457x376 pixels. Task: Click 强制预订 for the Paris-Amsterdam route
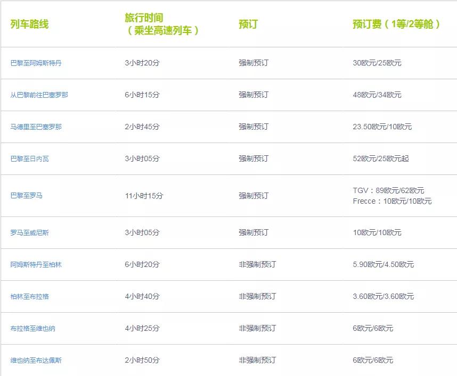(254, 63)
